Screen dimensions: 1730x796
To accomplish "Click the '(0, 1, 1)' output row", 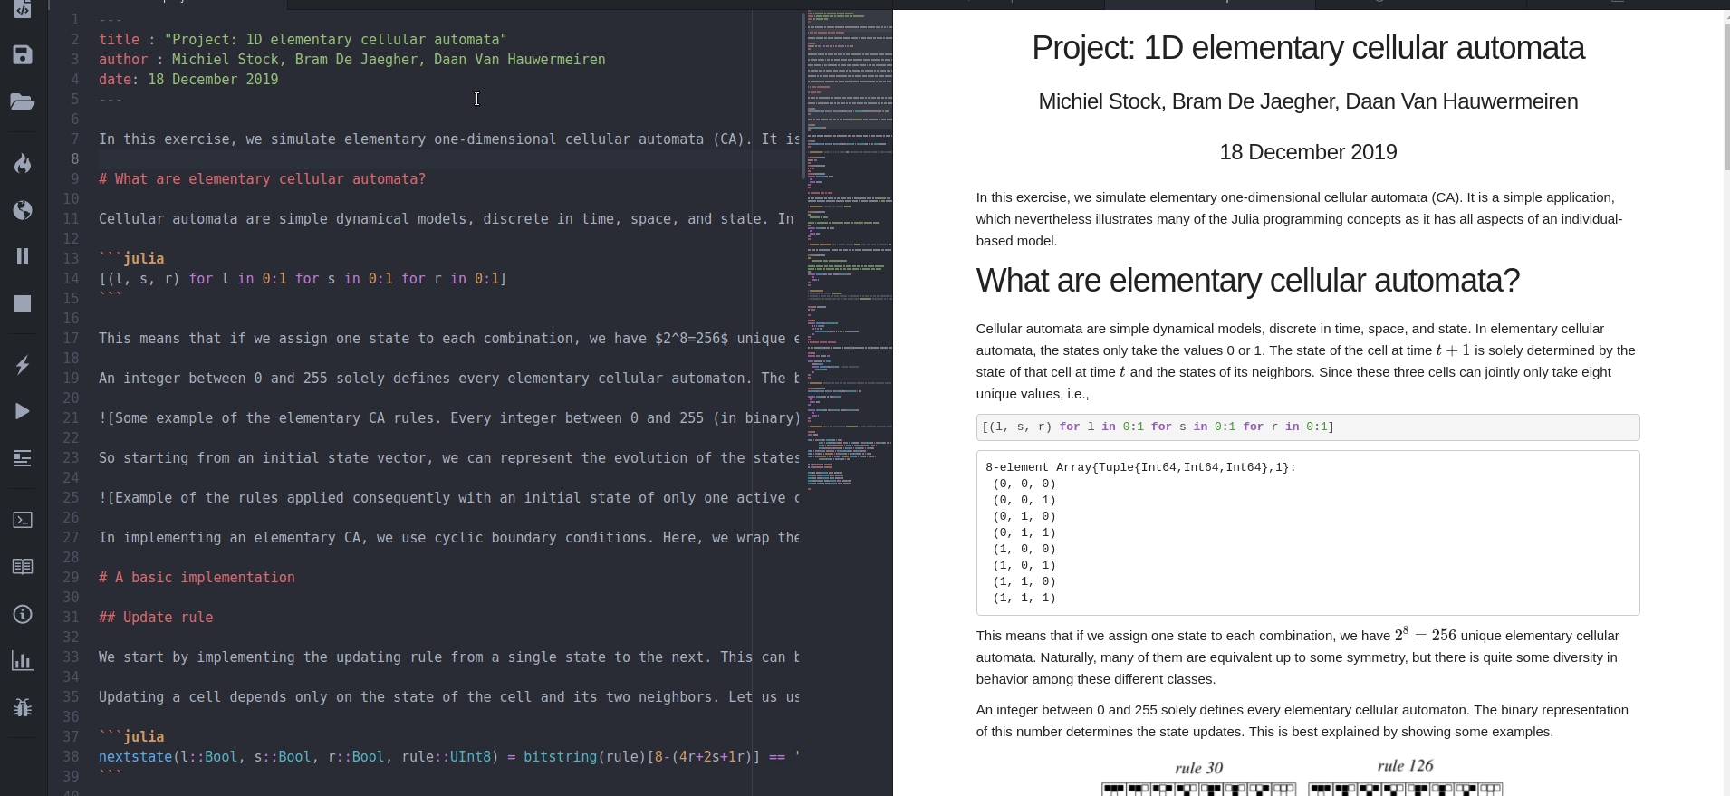I will click(x=1024, y=532).
